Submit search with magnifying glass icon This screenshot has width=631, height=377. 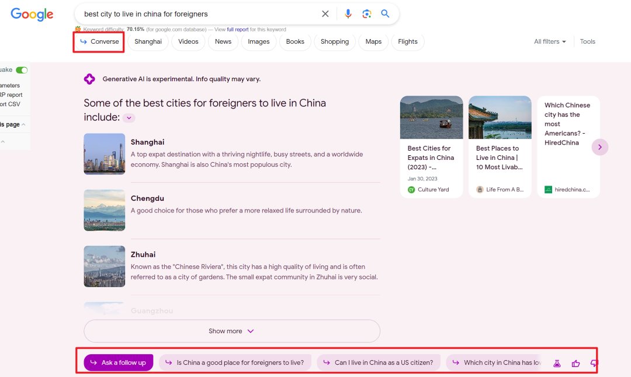(385, 13)
